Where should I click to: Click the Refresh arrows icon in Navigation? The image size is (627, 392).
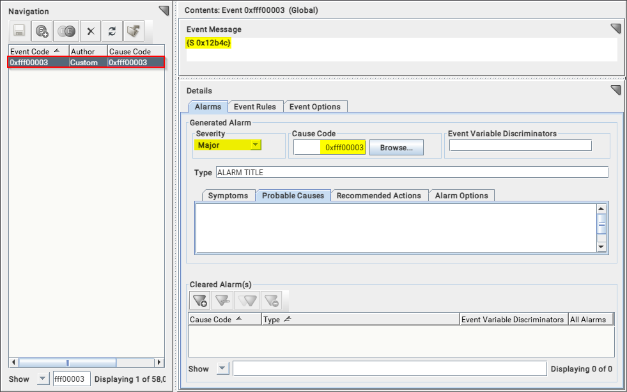pyautogui.click(x=112, y=31)
